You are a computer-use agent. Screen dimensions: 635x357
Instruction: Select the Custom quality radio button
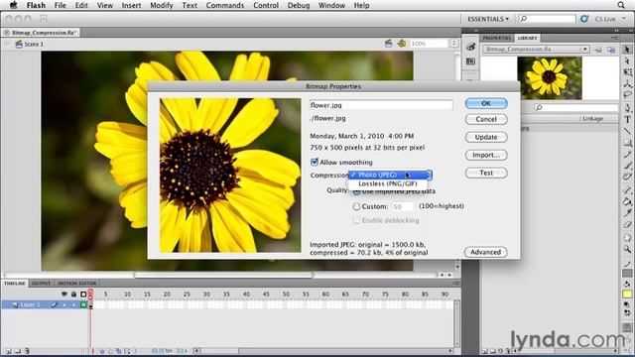356,206
